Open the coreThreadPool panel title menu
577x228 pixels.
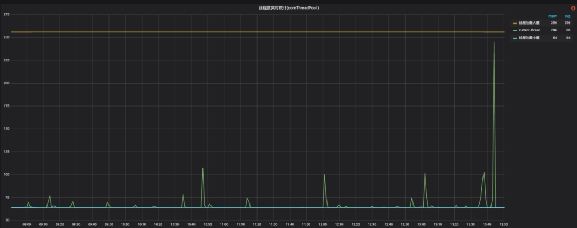pyautogui.click(x=288, y=7)
